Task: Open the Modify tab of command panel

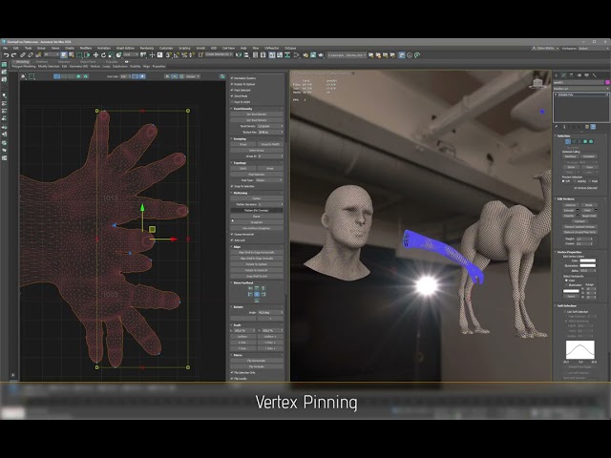Action: (x=564, y=75)
